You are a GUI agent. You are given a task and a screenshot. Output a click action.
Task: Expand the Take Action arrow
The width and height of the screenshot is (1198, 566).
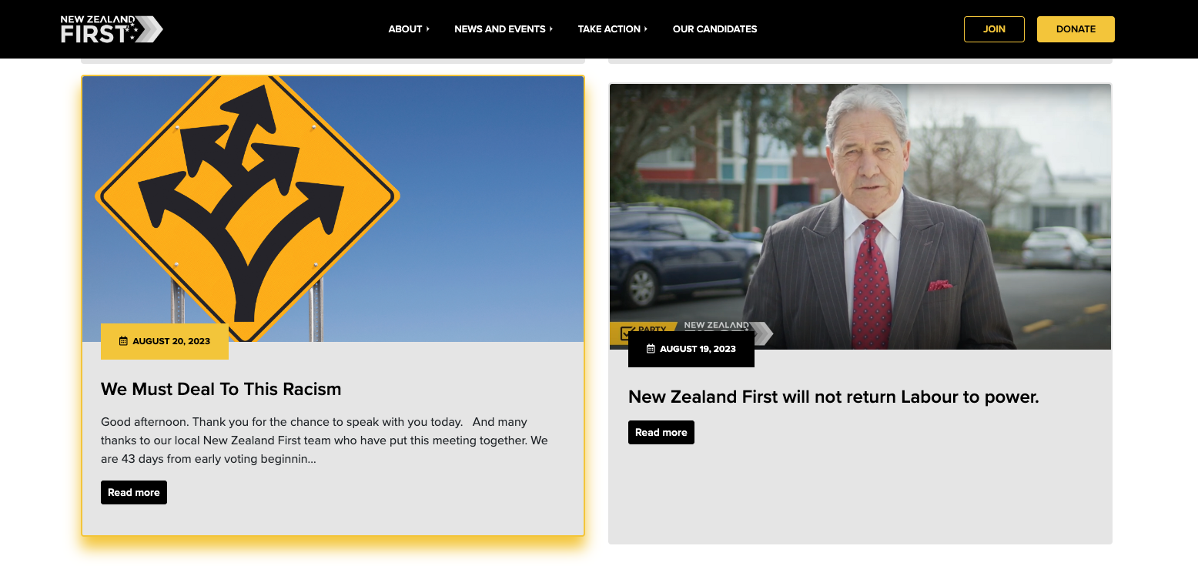[646, 29]
